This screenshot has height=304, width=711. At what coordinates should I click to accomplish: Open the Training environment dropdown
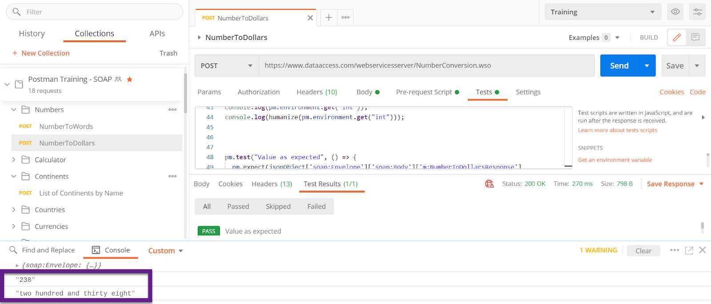click(x=603, y=12)
